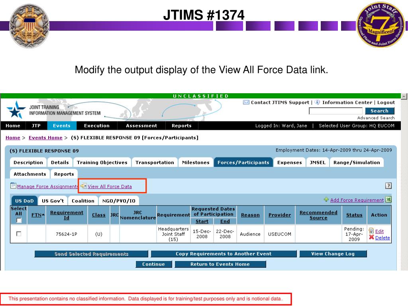The image size is (408, 306).
Task: Sort by Provider column header
Action: coord(279,215)
